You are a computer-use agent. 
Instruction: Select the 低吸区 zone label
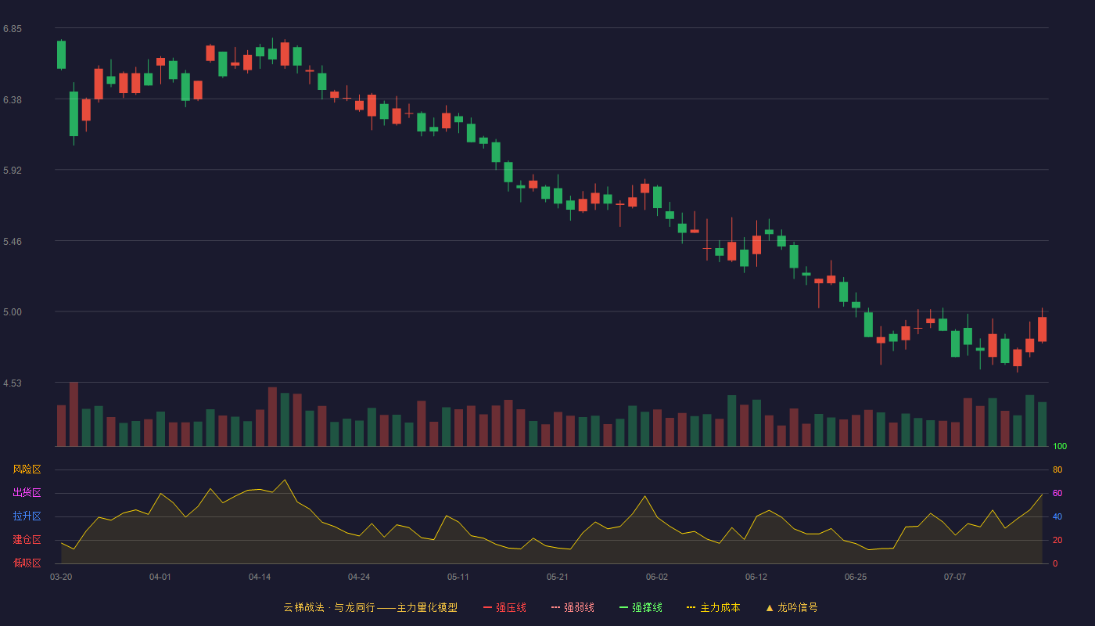tap(27, 563)
